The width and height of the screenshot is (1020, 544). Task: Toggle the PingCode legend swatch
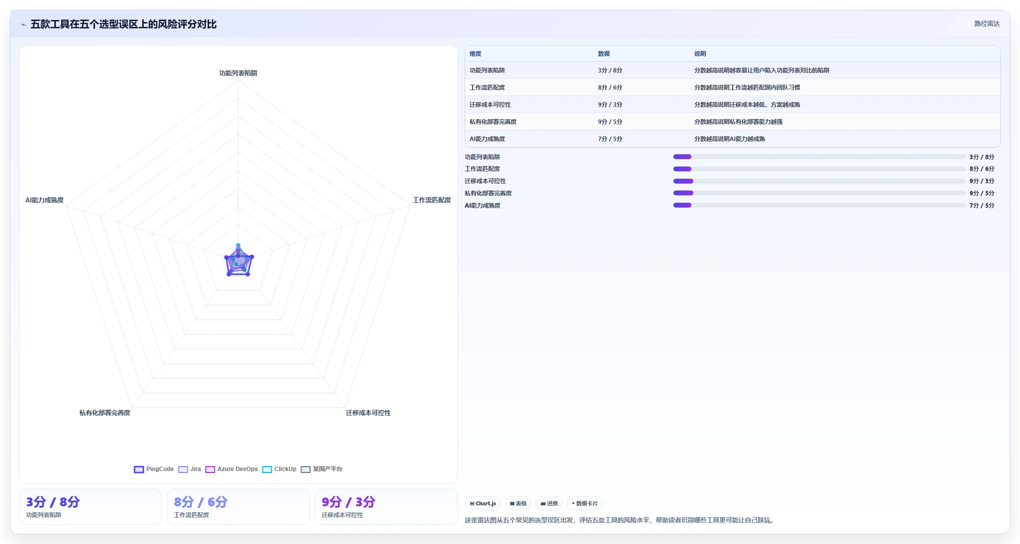[x=139, y=469]
